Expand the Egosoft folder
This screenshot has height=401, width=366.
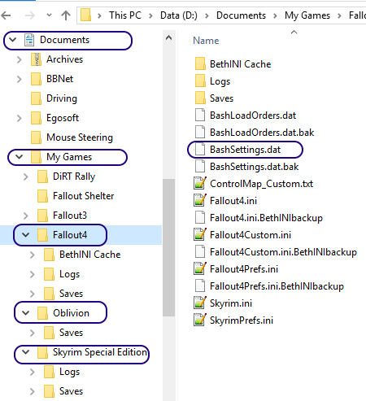pyautogui.click(x=19, y=118)
